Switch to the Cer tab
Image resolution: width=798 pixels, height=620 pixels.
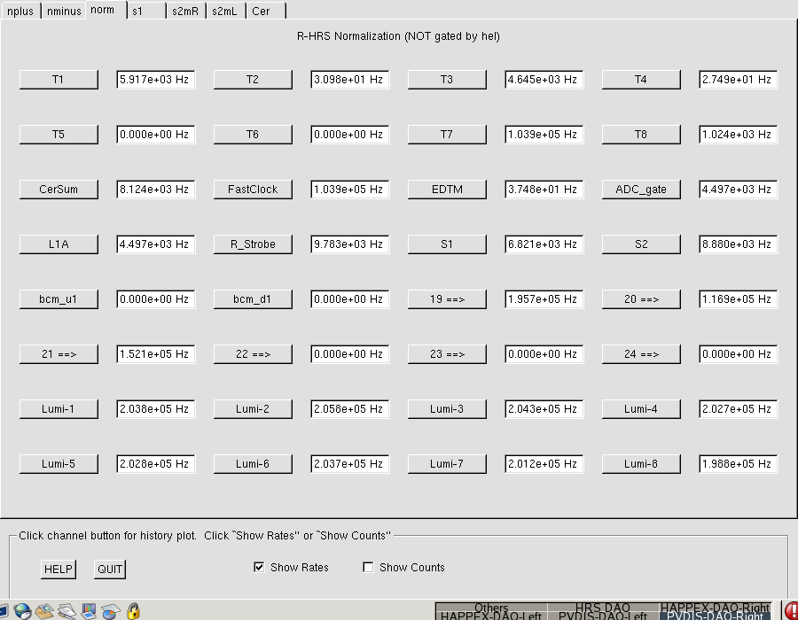[266, 11]
